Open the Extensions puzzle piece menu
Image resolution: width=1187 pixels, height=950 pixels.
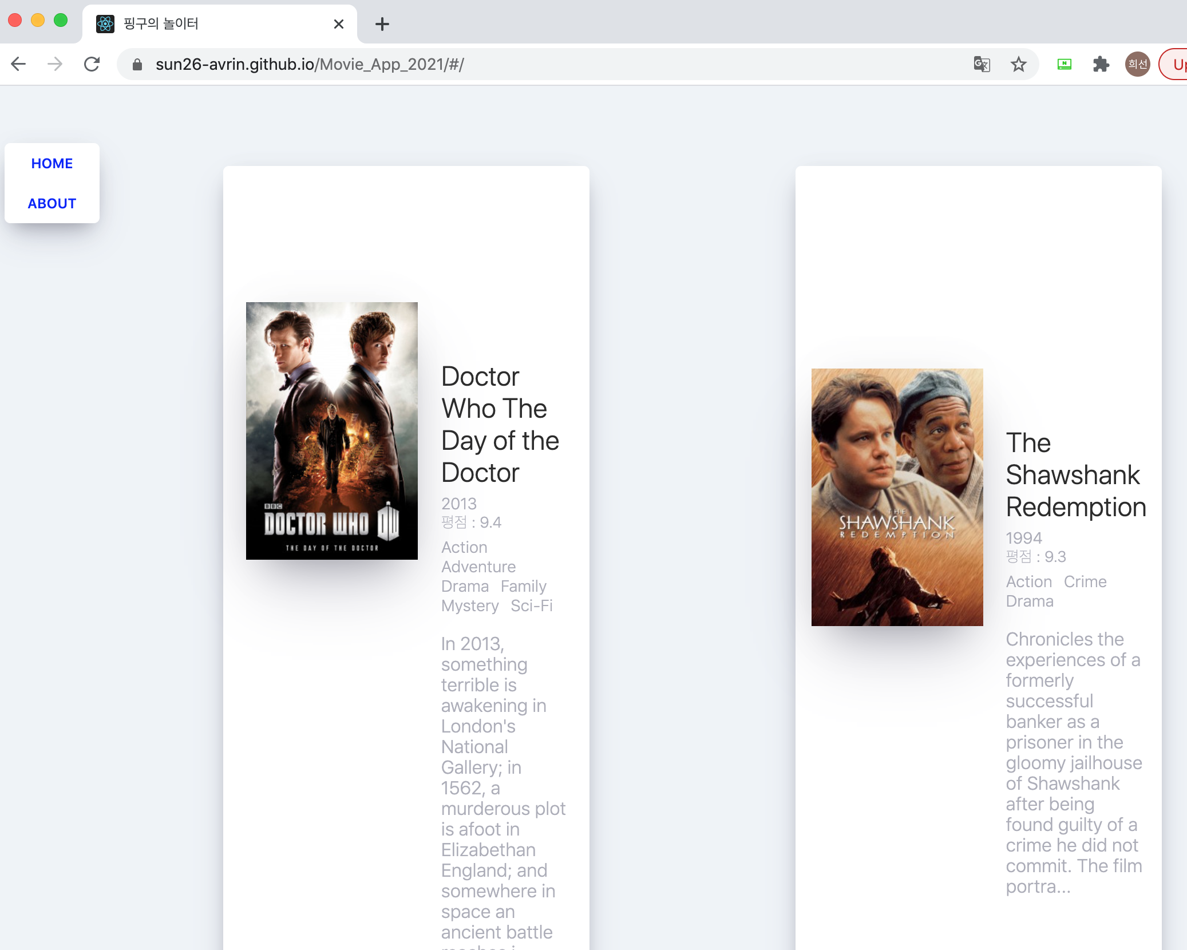click(1101, 64)
